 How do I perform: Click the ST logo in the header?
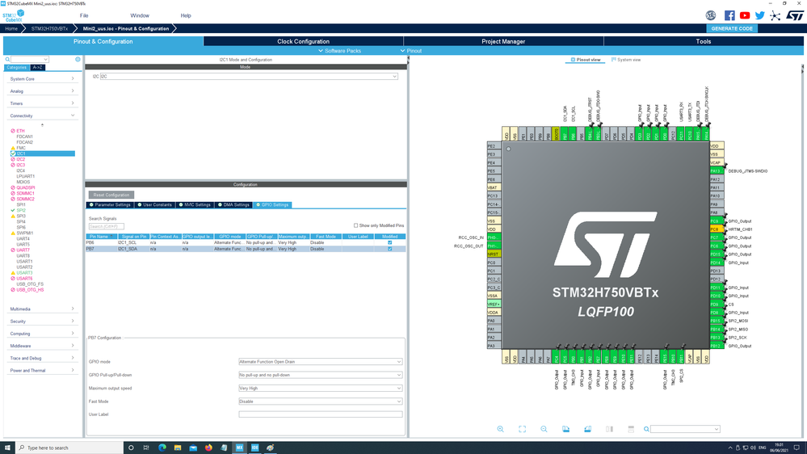pyautogui.click(x=795, y=15)
